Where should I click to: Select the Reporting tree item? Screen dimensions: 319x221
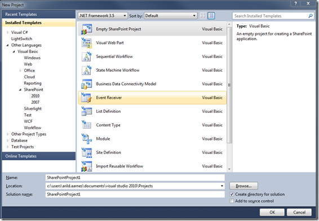pyautogui.click(x=33, y=83)
